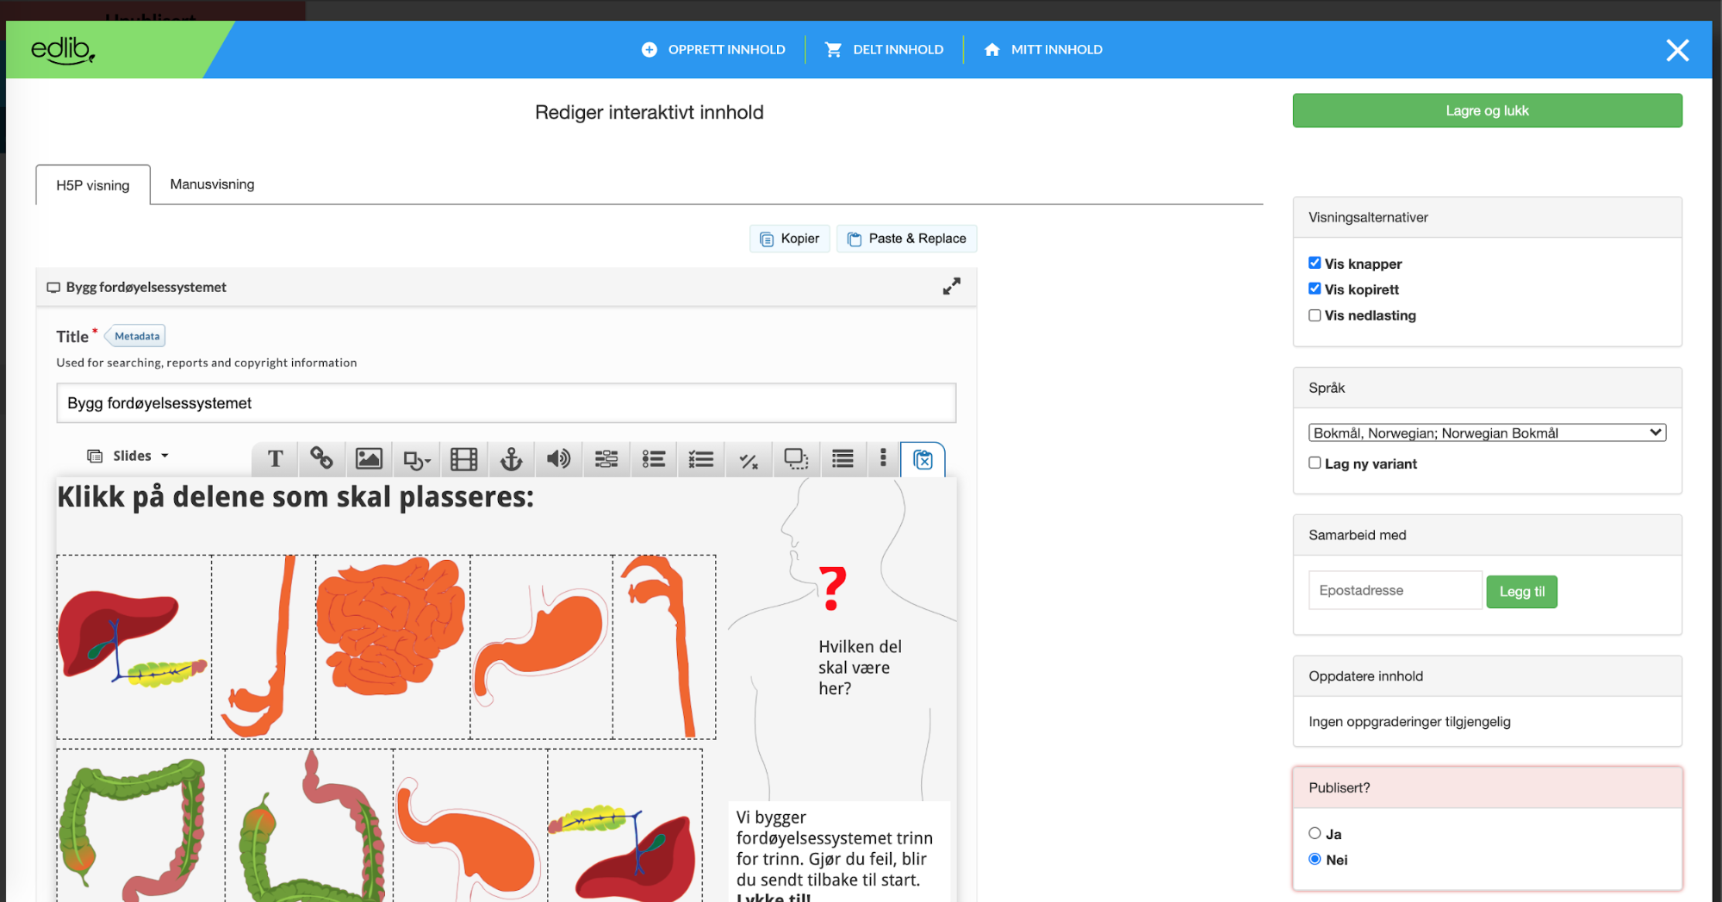Image resolution: width=1722 pixels, height=902 pixels.
Task: Focus the Epostadresse input field
Action: click(1395, 590)
